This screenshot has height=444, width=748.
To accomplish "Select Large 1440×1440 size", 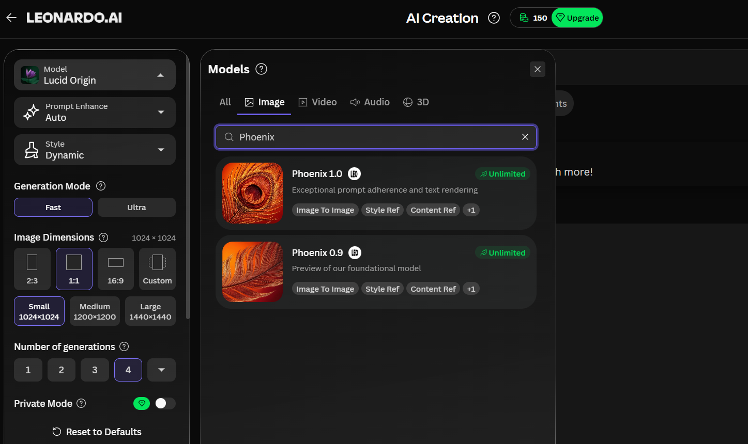I will (x=150, y=311).
